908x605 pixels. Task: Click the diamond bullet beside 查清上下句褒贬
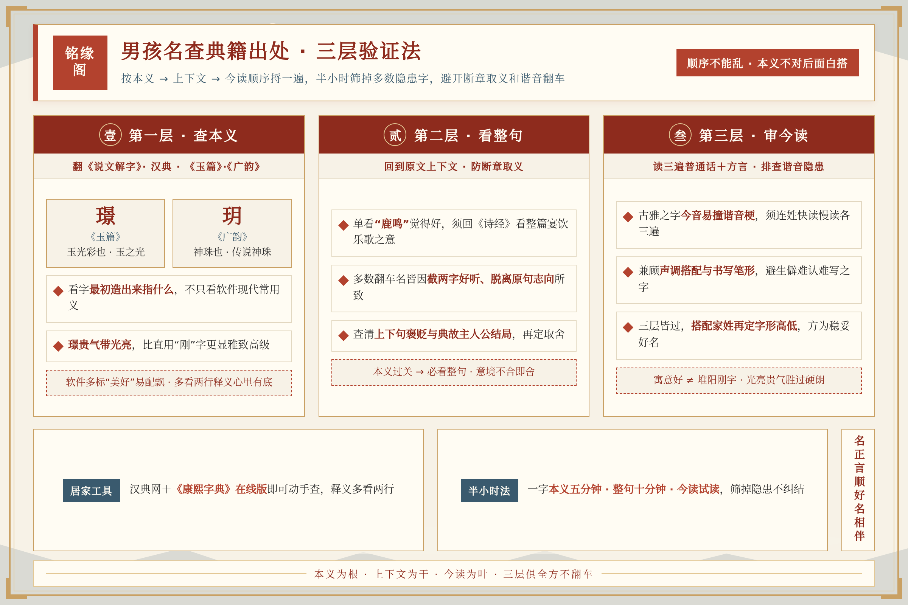click(343, 336)
